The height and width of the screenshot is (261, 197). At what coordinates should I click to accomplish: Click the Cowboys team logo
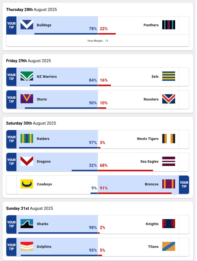pos(27,184)
